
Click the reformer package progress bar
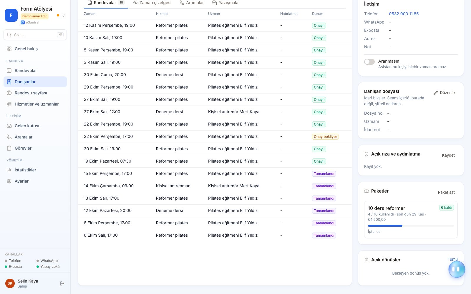411,226
